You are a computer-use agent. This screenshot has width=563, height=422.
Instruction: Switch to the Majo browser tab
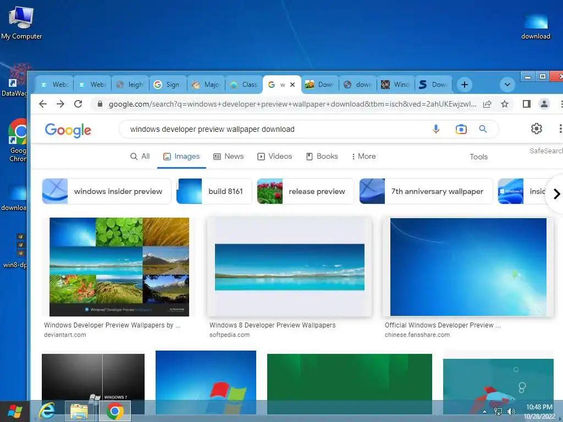click(x=206, y=85)
